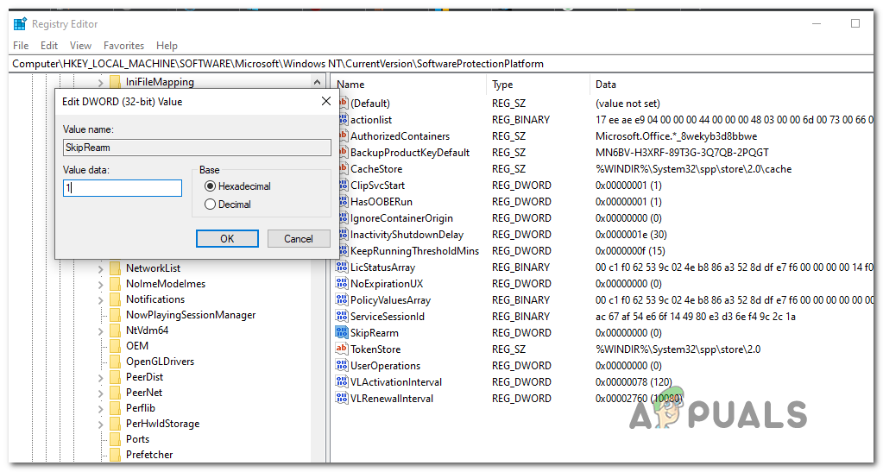Image resolution: width=883 pixels, height=472 pixels.
Task: Click the ClipSvcStart DWORD value icon
Action: [x=343, y=186]
